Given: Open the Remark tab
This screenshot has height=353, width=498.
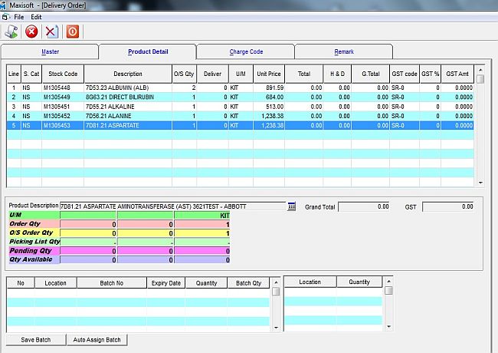Looking at the screenshot, I should coord(343,51).
